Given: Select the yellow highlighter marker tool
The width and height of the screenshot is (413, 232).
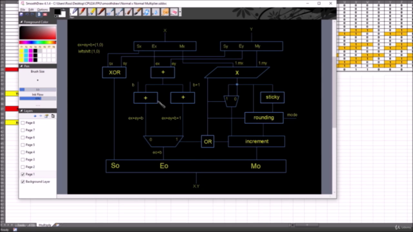Looking at the screenshot, I should tap(92, 12).
